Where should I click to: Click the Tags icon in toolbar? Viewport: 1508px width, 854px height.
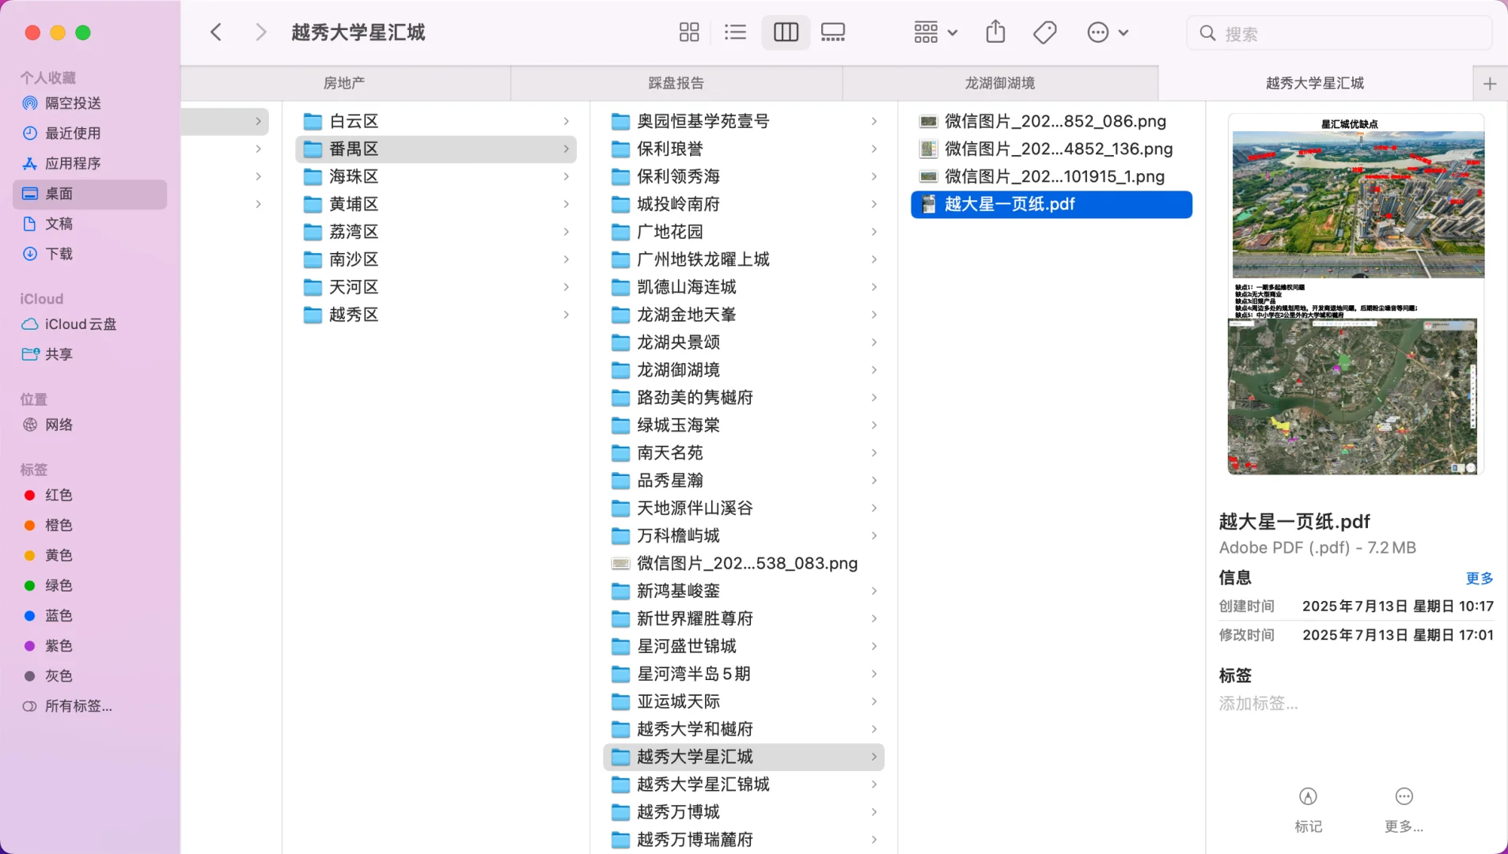tap(1045, 32)
